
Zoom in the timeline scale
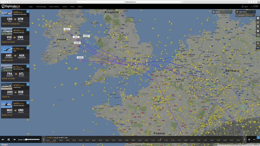[x=249, y=140]
